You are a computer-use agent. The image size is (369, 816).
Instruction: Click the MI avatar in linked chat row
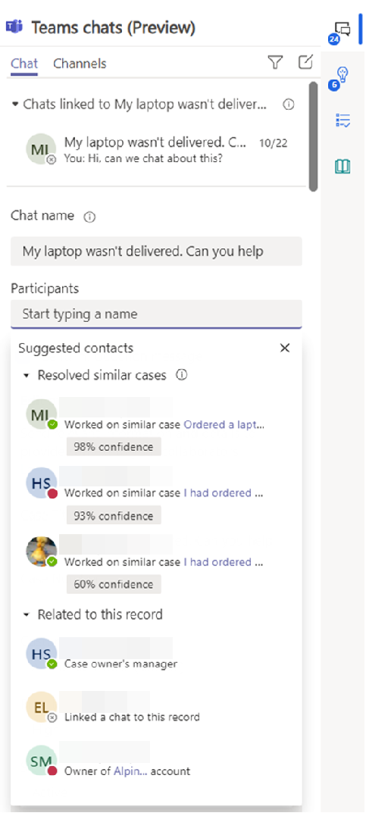click(x=41, y=149)
